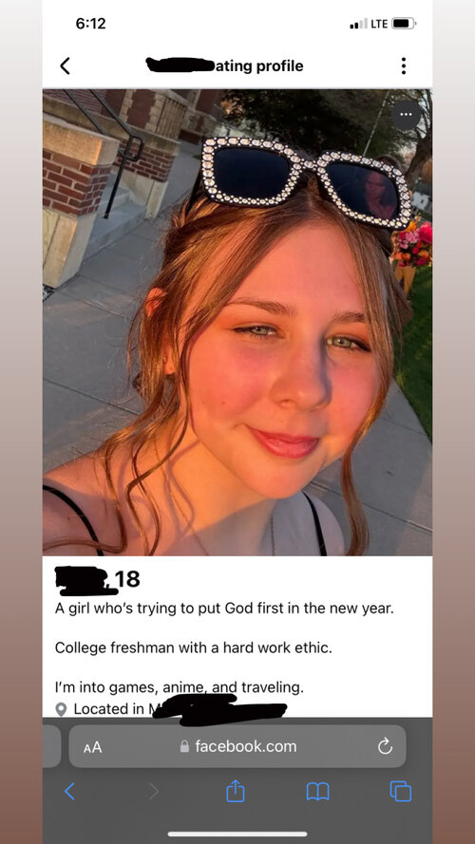
Task: Tap the dating profile header title
Action: pos(224,66)
